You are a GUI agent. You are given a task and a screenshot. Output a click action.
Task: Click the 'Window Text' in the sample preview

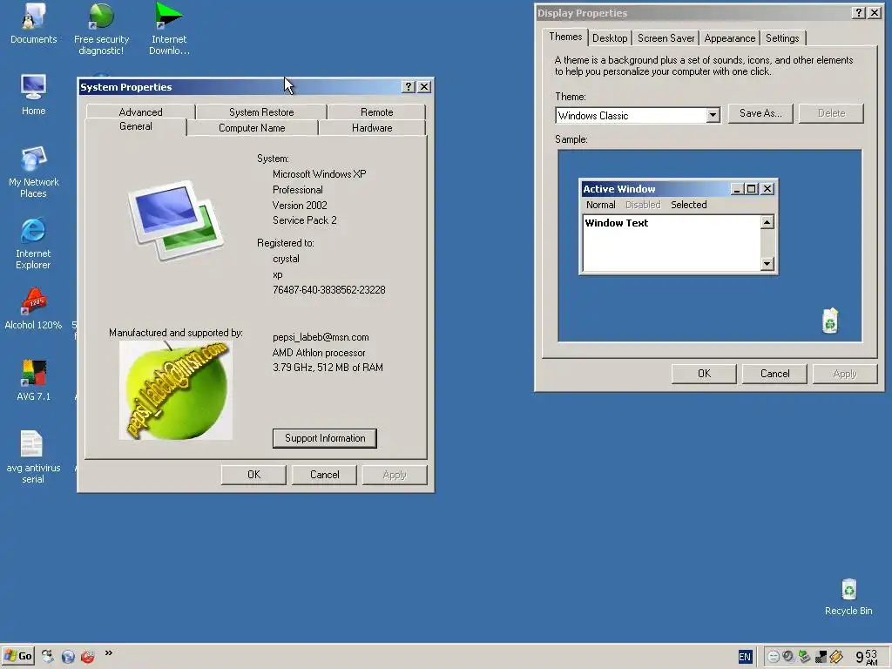click(x=617, y=223)
